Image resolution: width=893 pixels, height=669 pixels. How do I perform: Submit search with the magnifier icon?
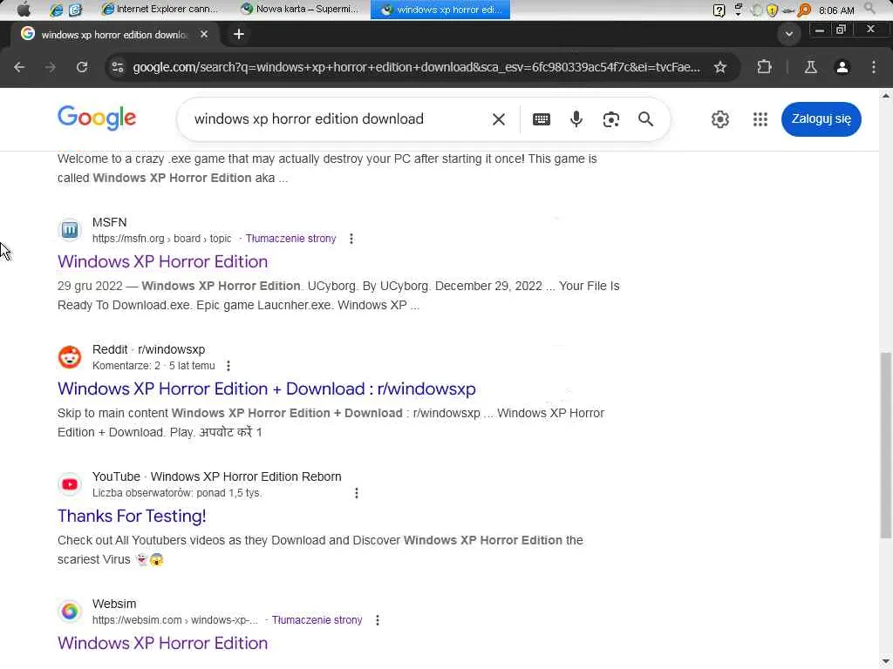[646, 118]
